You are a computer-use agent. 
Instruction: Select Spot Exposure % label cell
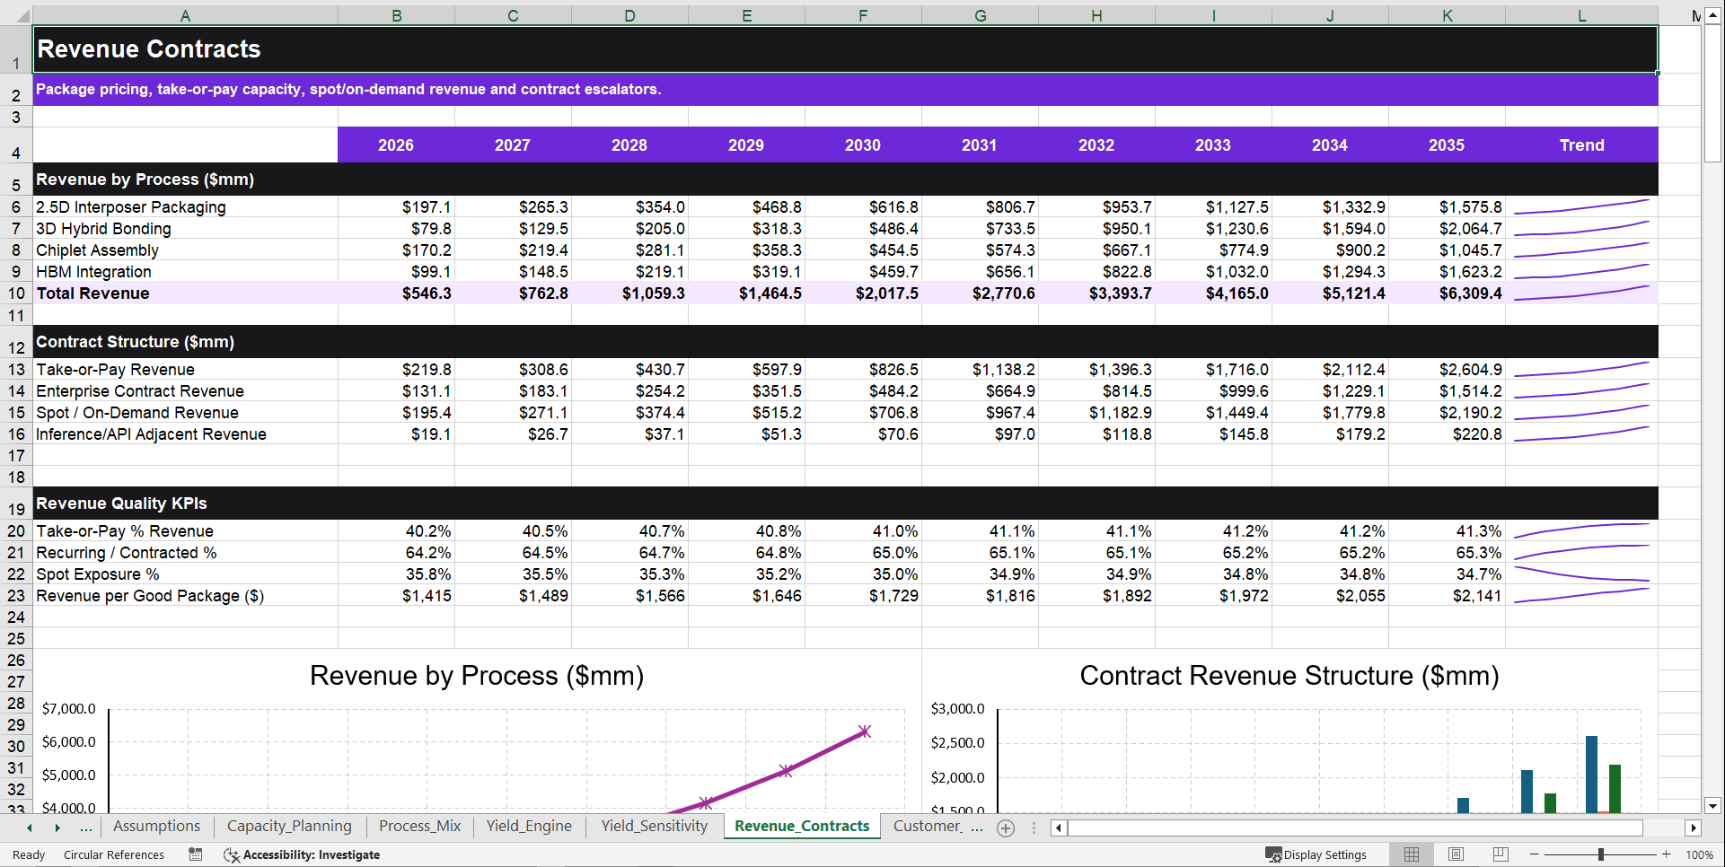tap(185, 574)
